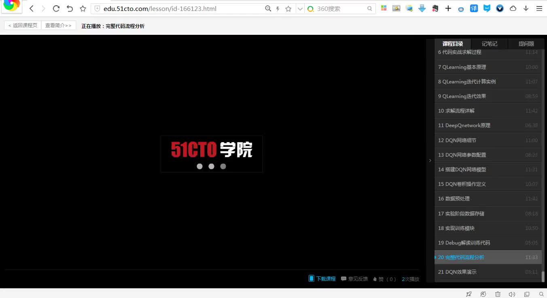Open lesson 11 DeepQnetwork原理

pyautogui.click(x=488, y=126)
